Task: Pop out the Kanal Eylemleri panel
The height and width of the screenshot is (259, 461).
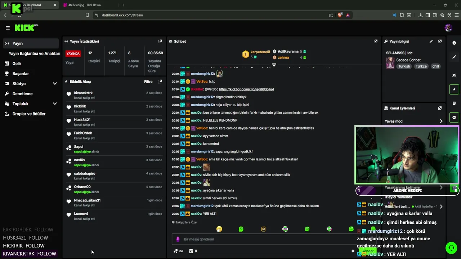Action: click(x=440, y=108)
